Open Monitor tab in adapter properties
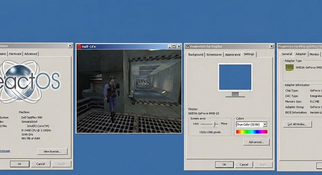322x175 pixels. [314, 54]
